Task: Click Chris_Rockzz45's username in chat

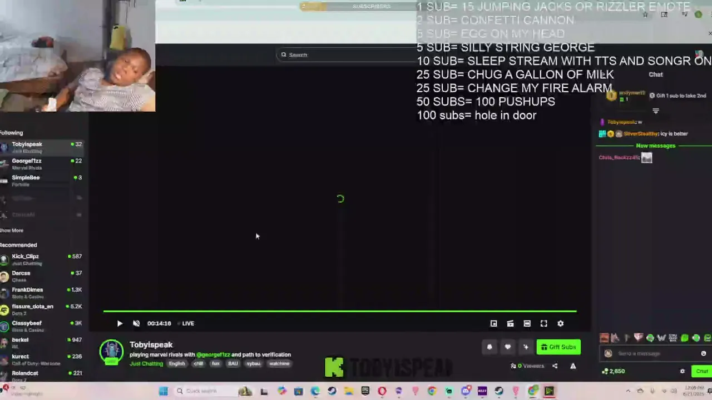Action: click(619, 158)
